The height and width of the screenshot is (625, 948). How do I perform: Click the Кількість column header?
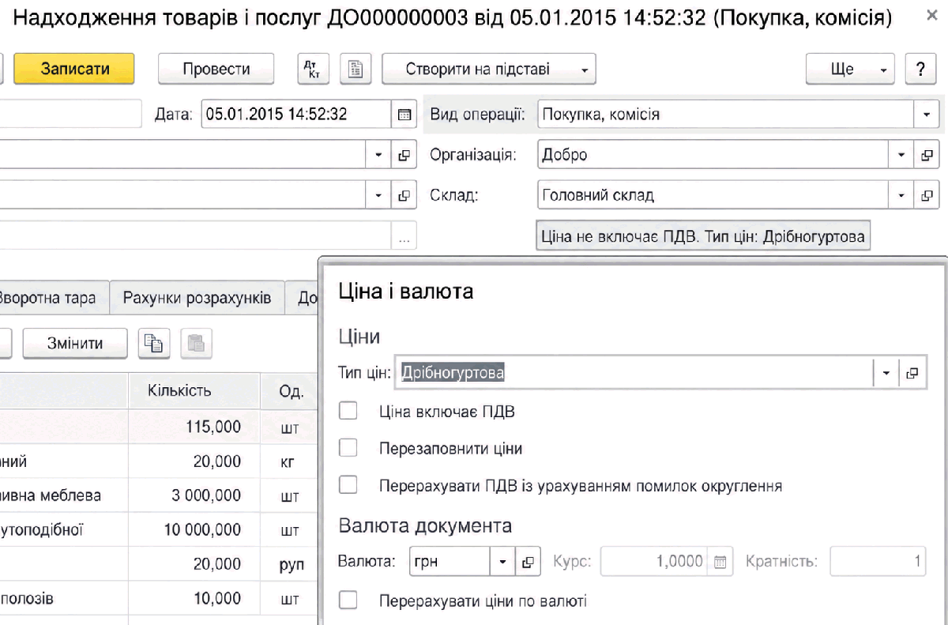194,391
